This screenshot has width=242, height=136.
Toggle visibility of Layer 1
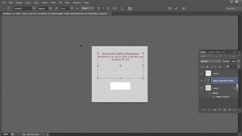click(x=202, y=88)
